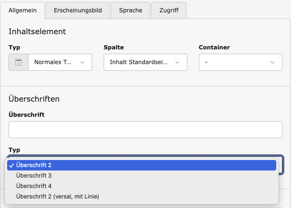
Task: Click the chevron arrow in Container select
Action: pyautogui.click(x=272, y=62)
